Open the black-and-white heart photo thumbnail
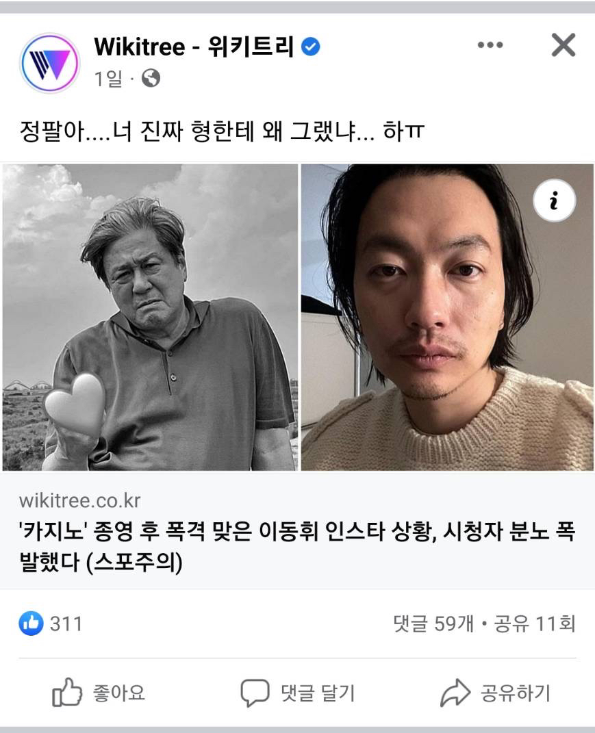The height and width of the screenshot is (733, 595). (x=150, y=317)
